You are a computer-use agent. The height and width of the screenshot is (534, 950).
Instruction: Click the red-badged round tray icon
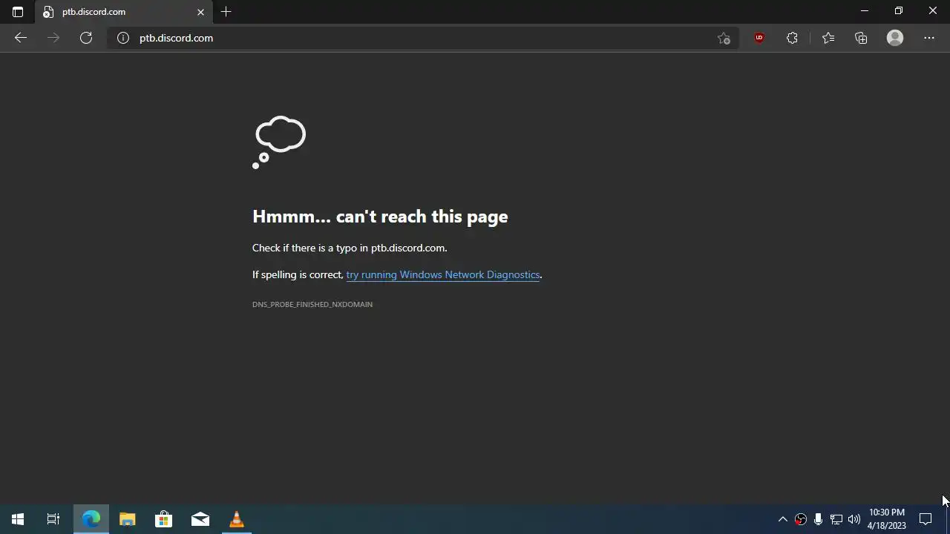[801, 519]
